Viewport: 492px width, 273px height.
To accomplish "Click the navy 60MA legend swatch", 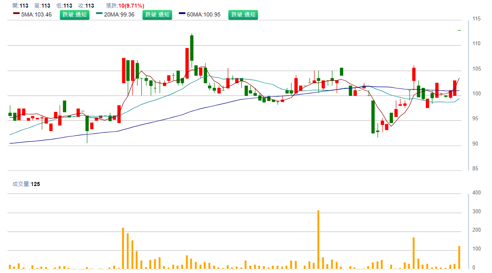I will (183, 14).
